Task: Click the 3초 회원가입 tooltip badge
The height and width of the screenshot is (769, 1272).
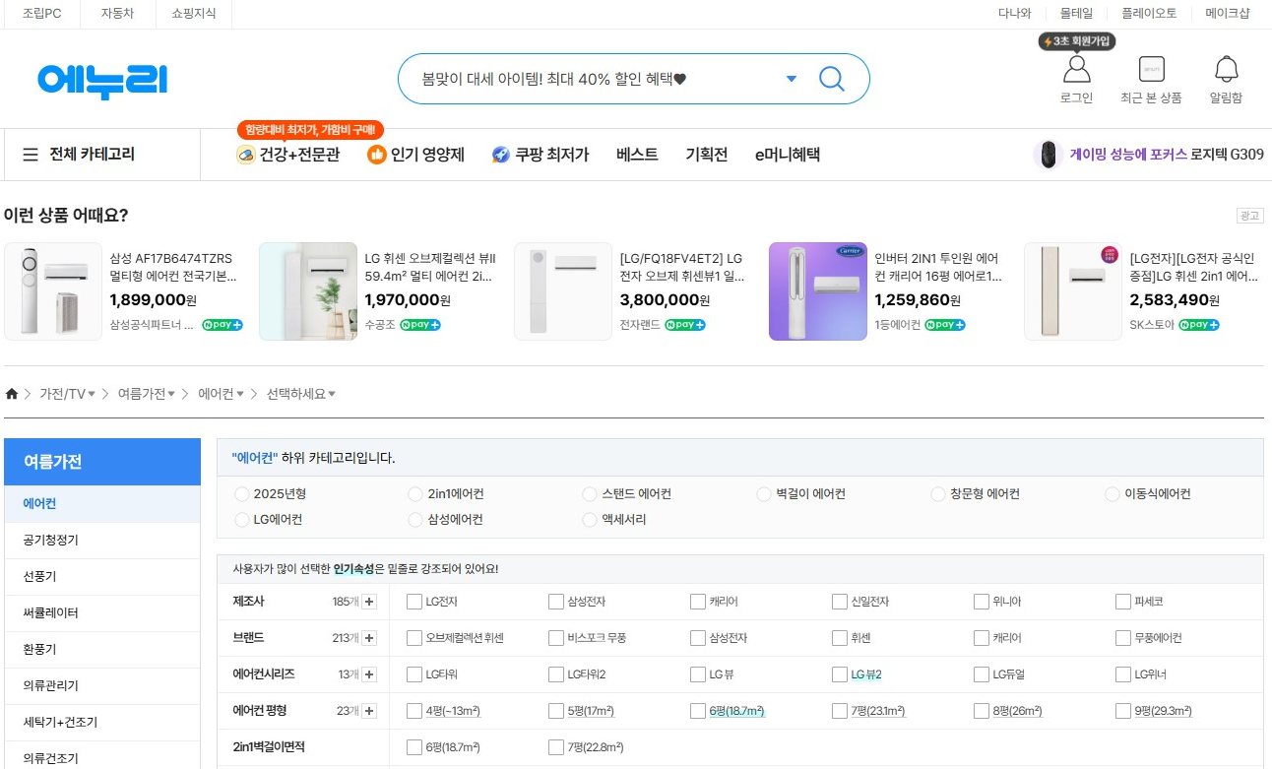Action: coord(1077,41)
